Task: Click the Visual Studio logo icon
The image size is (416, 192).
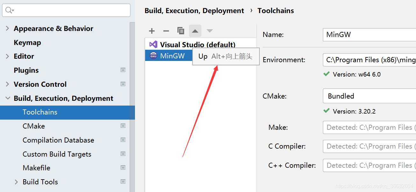Action: pyautogui.click(x=153, y=44)
